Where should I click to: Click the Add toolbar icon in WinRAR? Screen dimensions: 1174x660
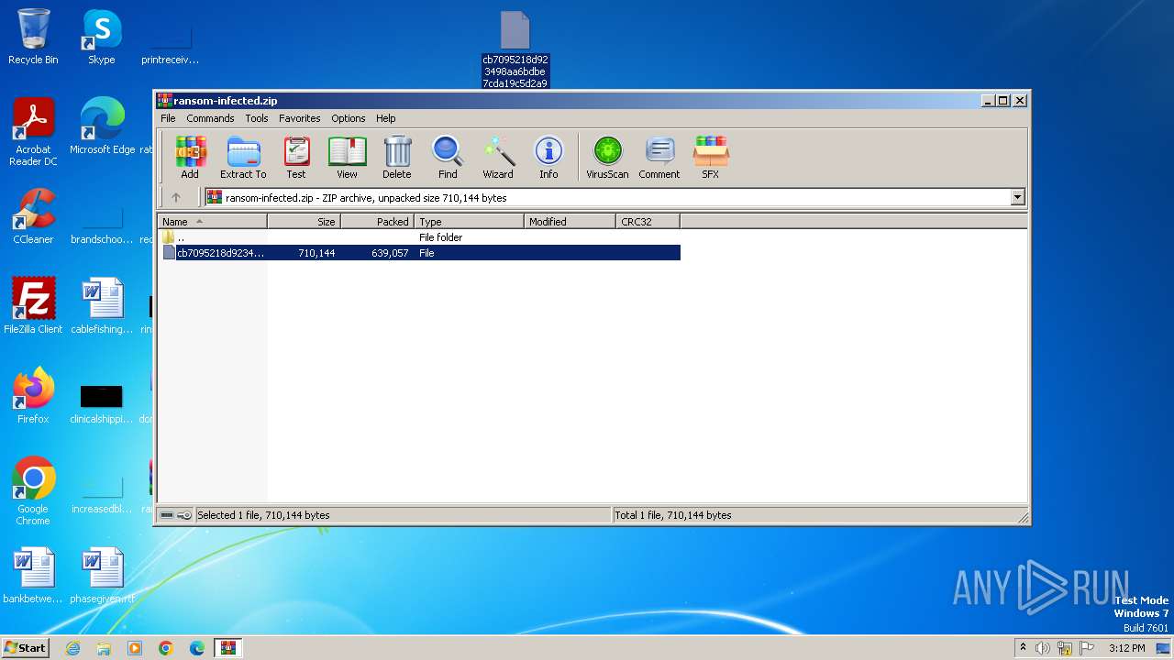tap(190, 158)
